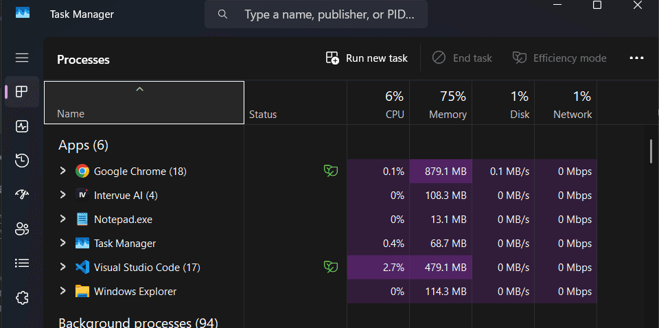Click the Apps (6) group heading
Screen dimensions: 659x328
83,145
